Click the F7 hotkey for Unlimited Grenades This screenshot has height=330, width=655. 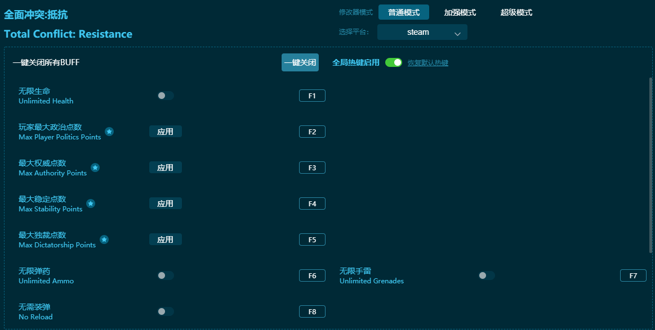[x=633, y=275]
